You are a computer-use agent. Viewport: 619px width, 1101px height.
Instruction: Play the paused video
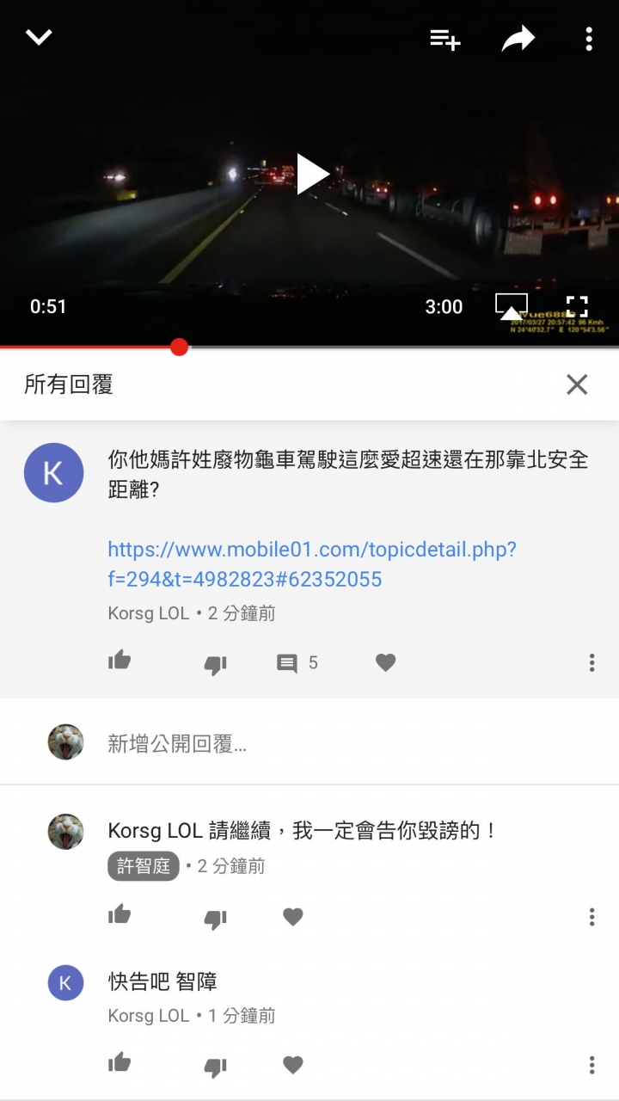click(x=312, y=174)
